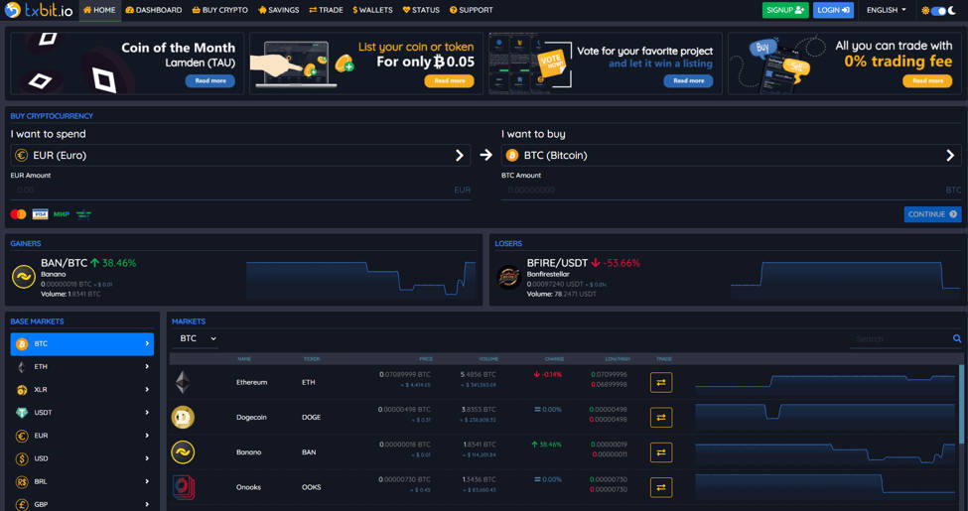968x511 pixels.
Task: Click the arrow between spend and buy
Action: tap(486, 155)
